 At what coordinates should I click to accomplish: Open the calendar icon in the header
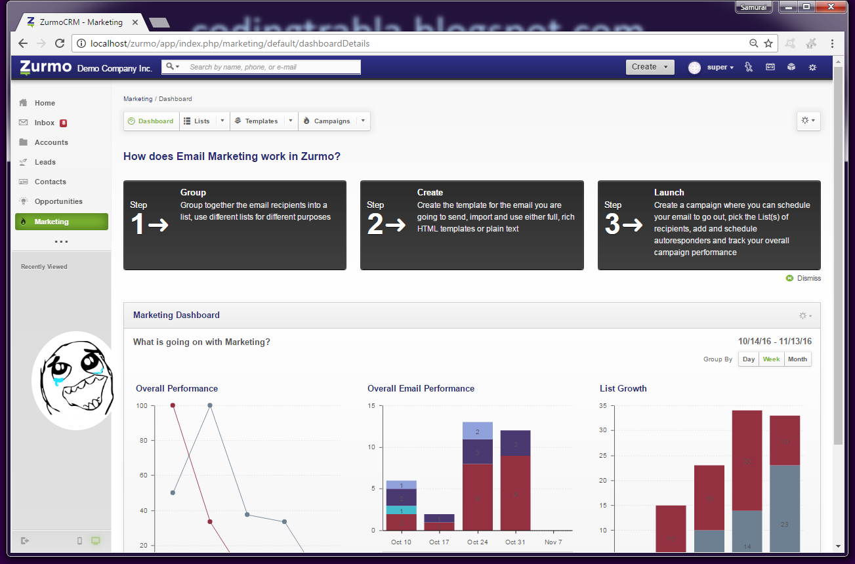770,67
